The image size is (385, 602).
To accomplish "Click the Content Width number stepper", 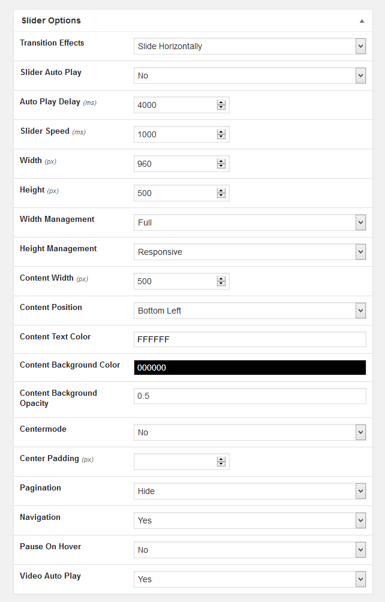I will pyautogui.click(x=221, y=281).
